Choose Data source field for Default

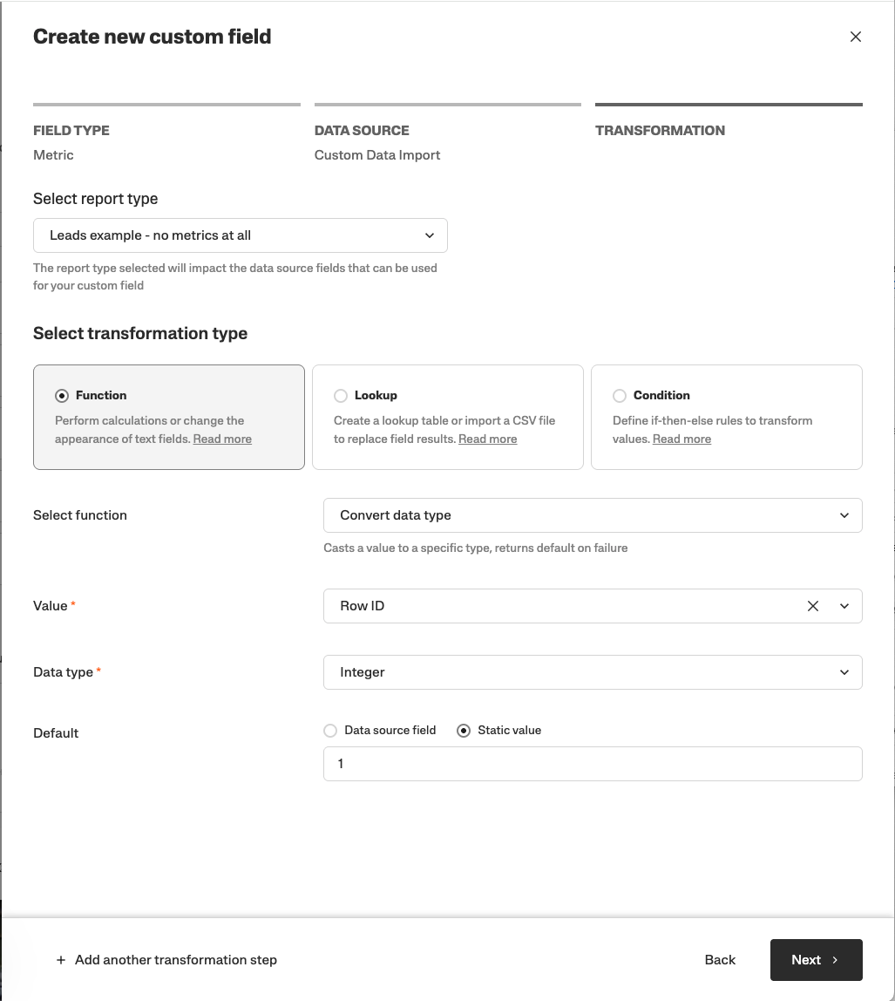point(330,730)
